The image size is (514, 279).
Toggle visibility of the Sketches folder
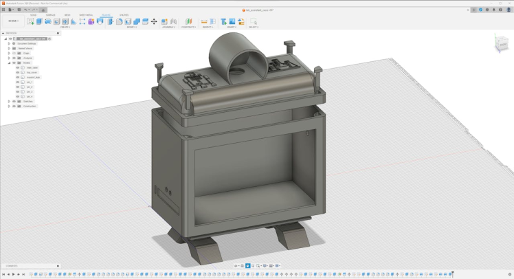[13, 101]
